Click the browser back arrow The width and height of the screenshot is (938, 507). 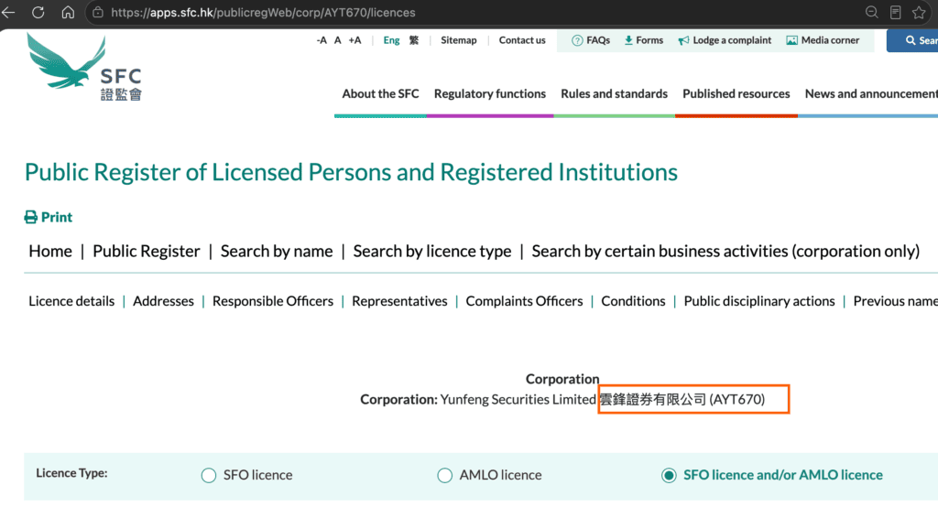point(8,12)
